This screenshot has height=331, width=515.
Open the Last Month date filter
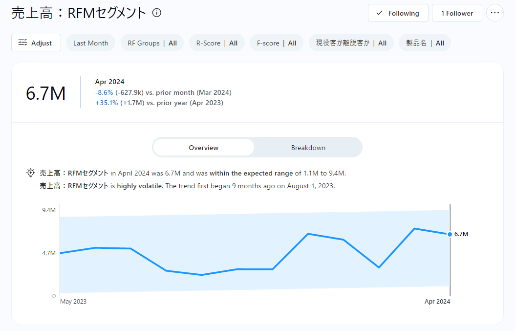pyautogui.click(x=91, y=43)
